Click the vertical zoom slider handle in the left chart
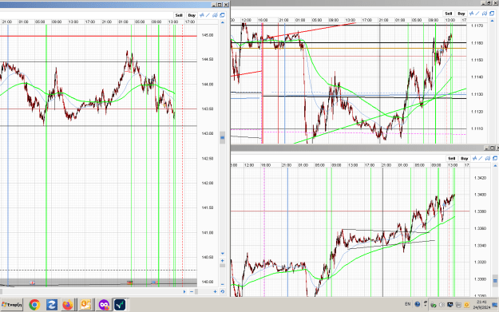Screen dimensions: 499x312 223,266
